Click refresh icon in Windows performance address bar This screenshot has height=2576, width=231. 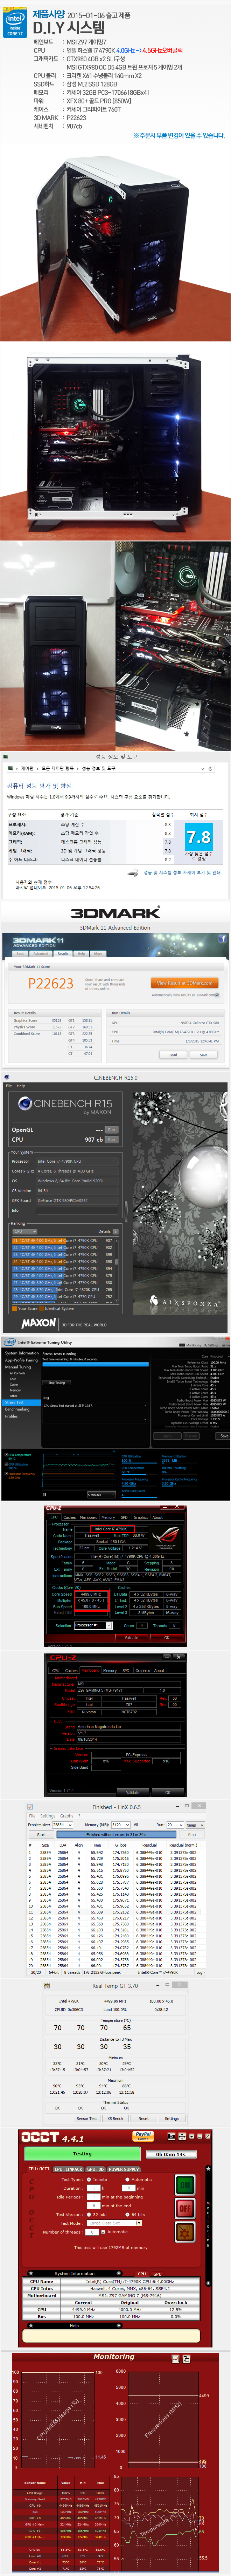(210, 769)
